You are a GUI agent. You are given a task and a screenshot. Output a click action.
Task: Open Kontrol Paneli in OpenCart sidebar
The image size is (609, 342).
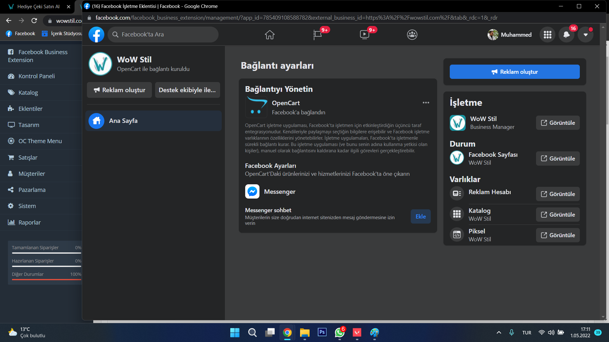coord(41,76)
